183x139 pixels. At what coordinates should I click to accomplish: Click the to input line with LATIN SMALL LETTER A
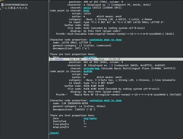click(x=116, y=22)
